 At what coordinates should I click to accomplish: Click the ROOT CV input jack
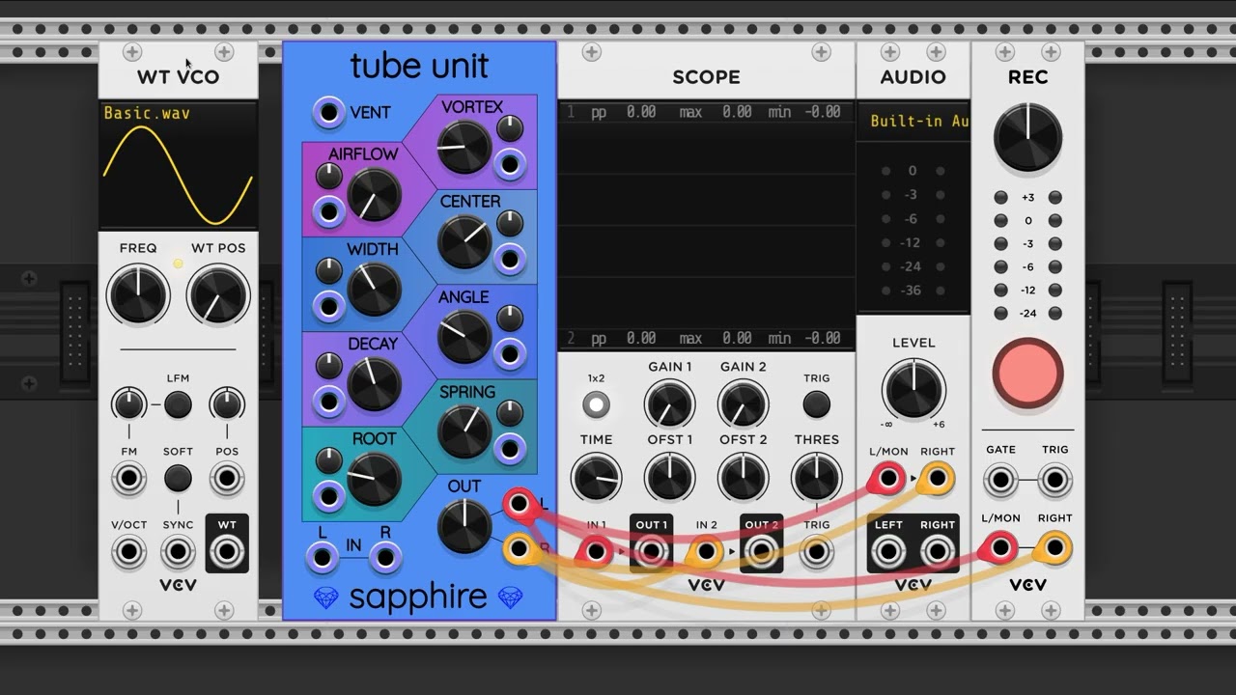coord(329,496)
